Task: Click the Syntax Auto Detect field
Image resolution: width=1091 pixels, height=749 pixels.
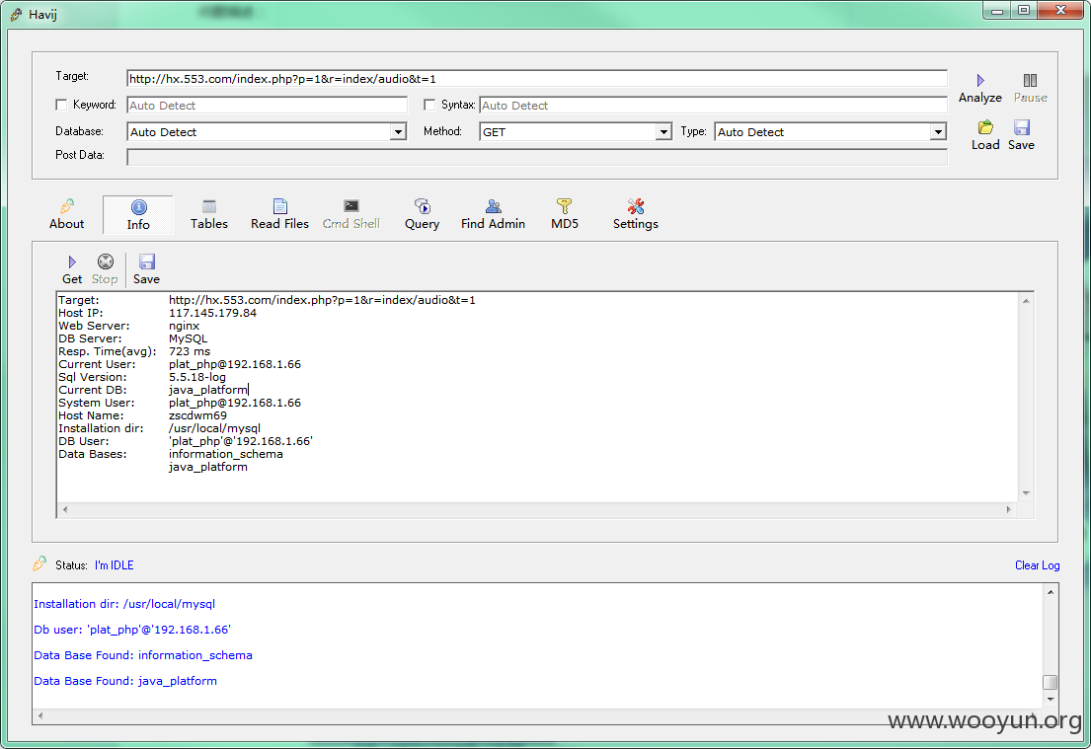Action: click(713, 105)
